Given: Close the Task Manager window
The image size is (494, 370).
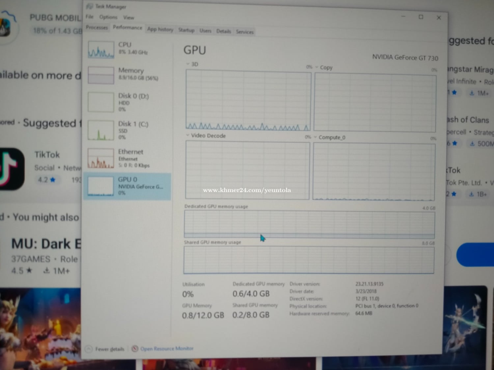Looking at the screenshot, I should pos(439,18).
